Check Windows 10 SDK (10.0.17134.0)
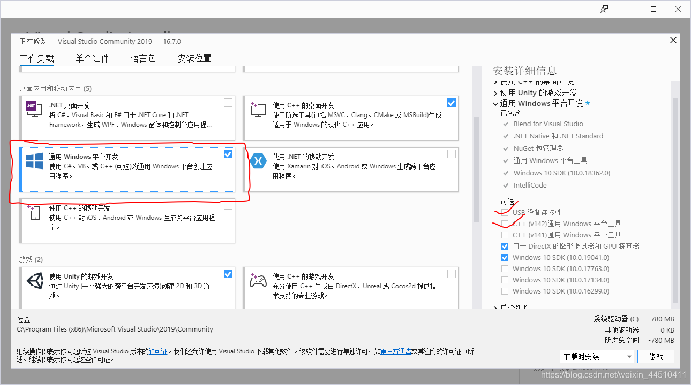 (x=505, y=280)
